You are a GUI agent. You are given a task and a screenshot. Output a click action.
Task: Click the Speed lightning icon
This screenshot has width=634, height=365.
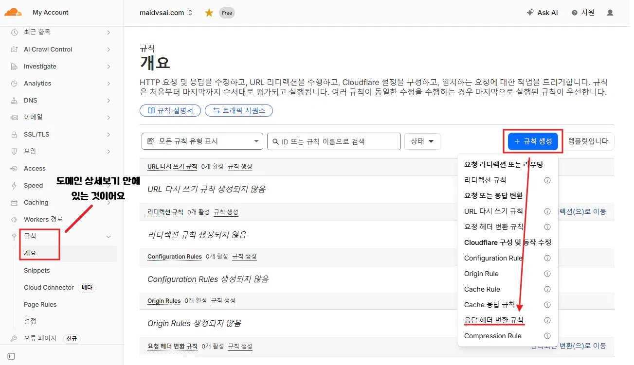coord(14,185)
